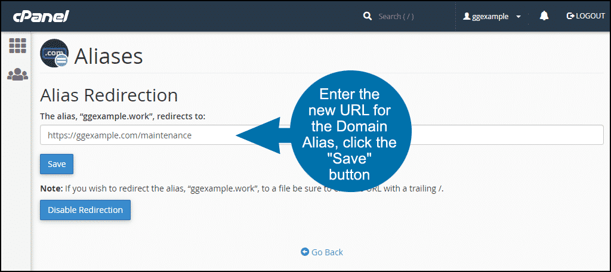Open the Home grid icon in sidebar
Viewport: 611px width, 272px height.
[x=17, y=46]
